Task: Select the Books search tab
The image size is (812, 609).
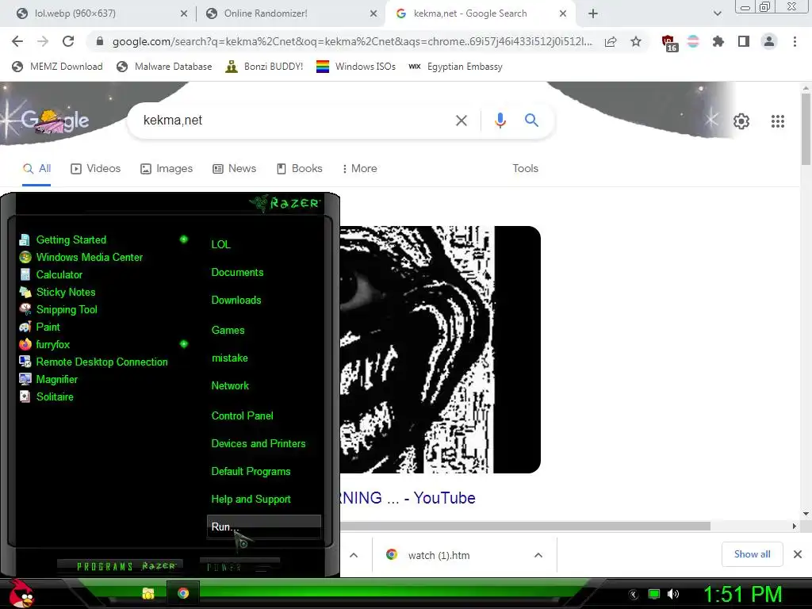Action: (x=299, y=169)
